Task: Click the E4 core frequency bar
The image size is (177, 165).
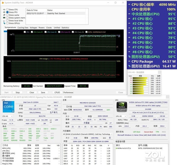Action: (140, 87)
